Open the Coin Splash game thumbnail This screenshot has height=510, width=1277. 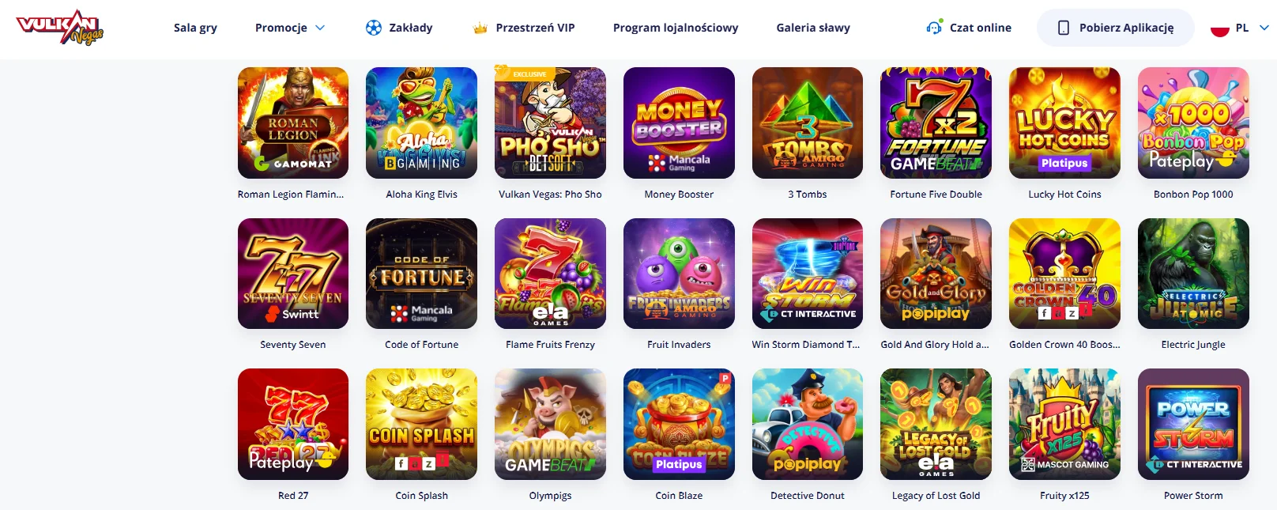(421, 424)
